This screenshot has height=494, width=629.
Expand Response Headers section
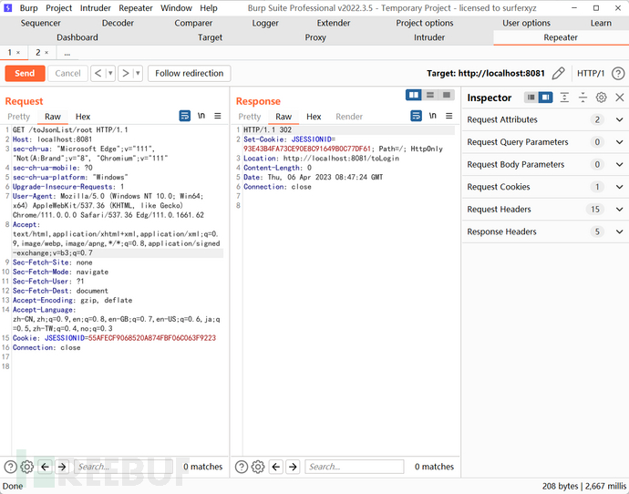tap(545, 232)
